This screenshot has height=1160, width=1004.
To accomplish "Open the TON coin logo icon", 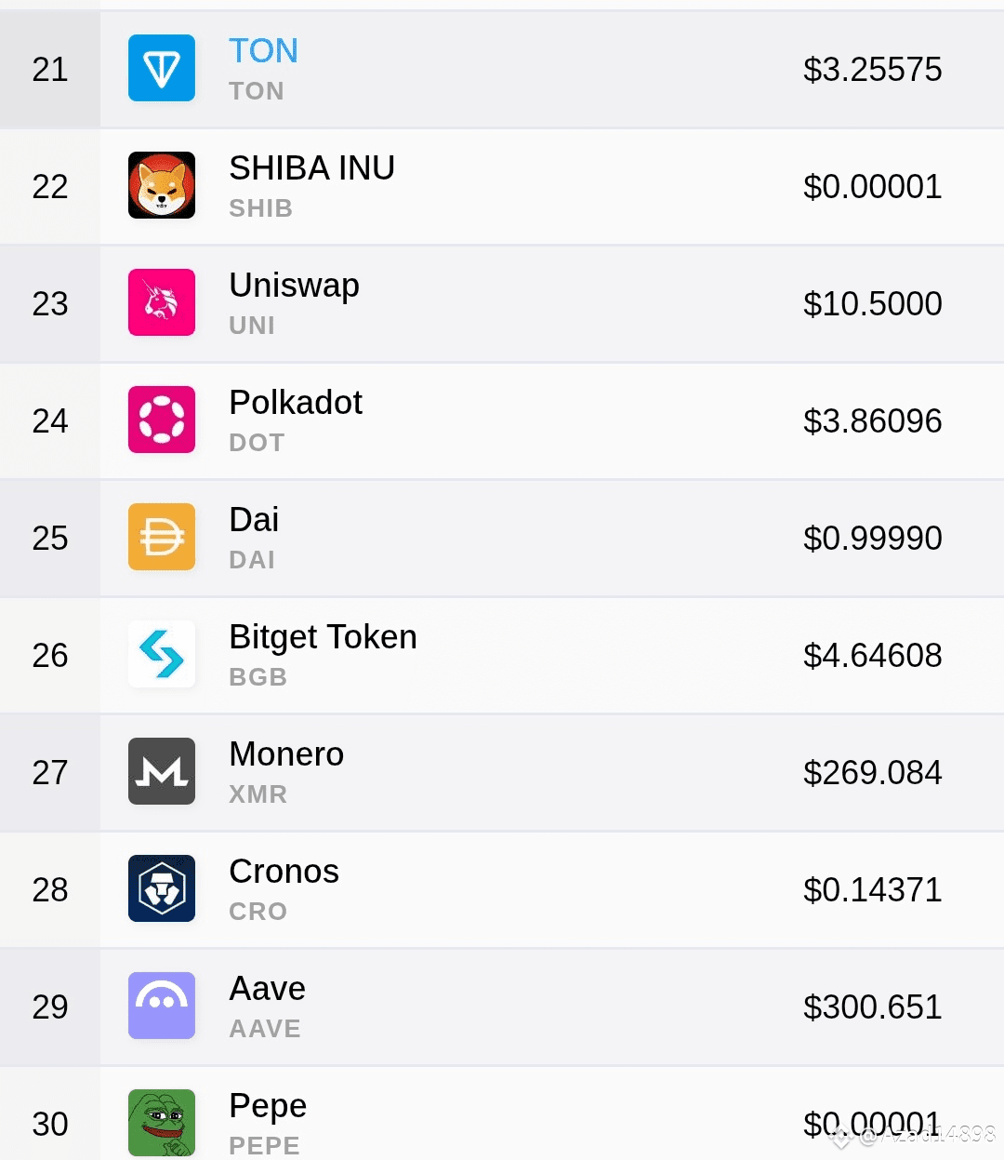I will pos(162,68).
